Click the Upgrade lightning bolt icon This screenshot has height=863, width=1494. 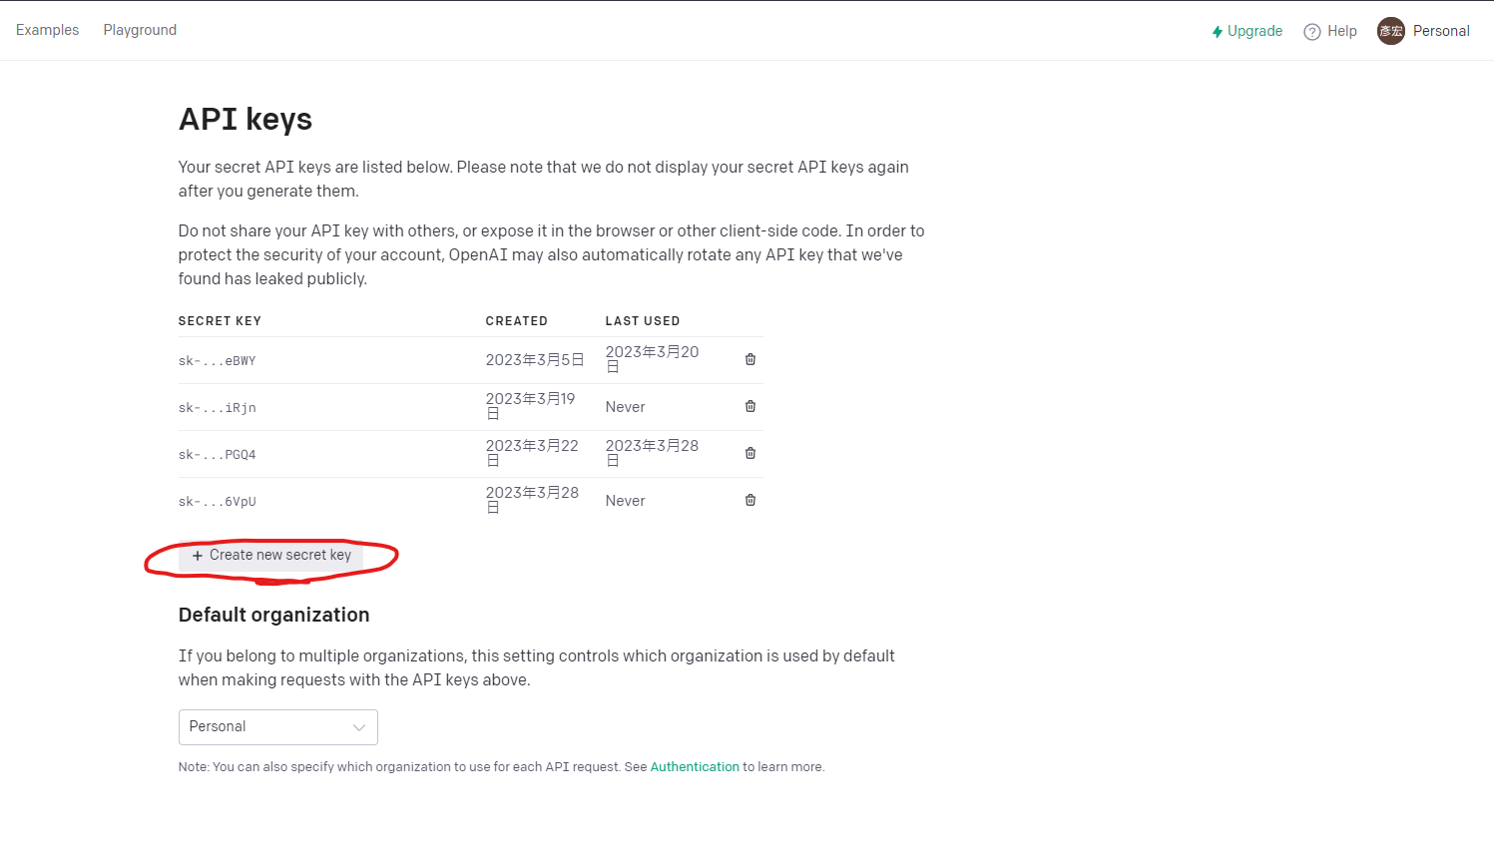coord(1217,31)
